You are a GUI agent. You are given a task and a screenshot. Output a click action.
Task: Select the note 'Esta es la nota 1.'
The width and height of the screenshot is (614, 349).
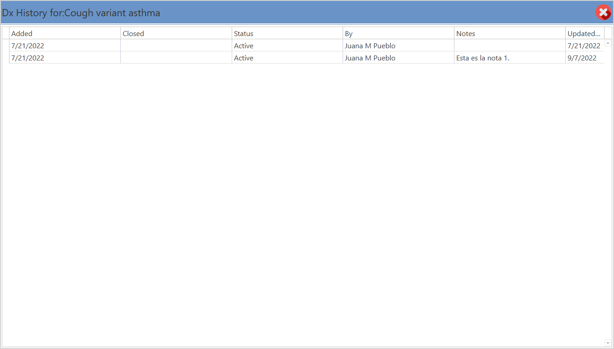510,58
